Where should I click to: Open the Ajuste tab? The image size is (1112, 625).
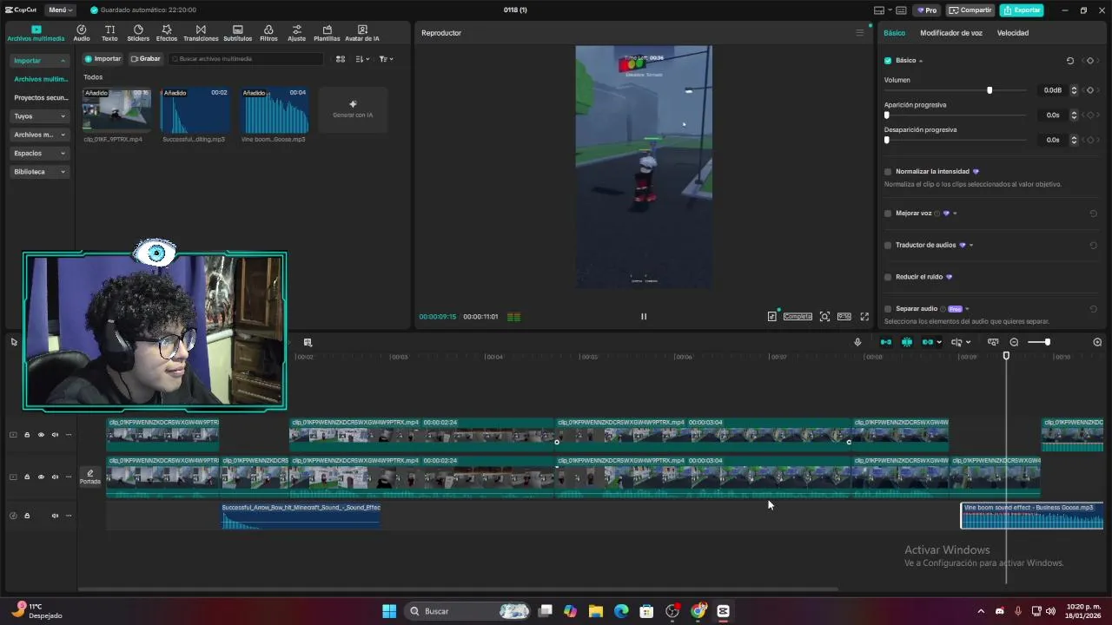pyautogui.click(x=297, y=33)
